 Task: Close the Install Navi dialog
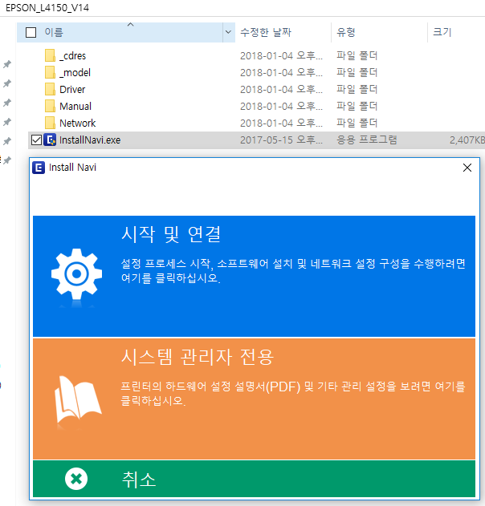click(x=467, y=168)
